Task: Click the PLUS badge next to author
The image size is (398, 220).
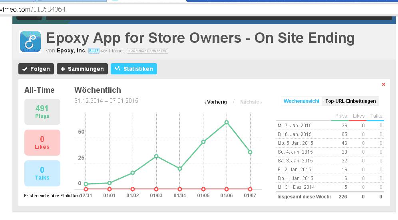Action: pyautogui.click(x=94, y=51)
